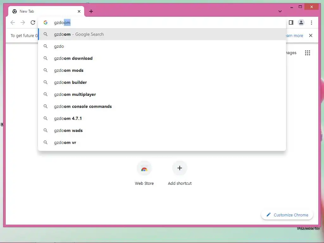Click the Images link
The width and height of the screenshot is (324, 243).
click(291, 53)
